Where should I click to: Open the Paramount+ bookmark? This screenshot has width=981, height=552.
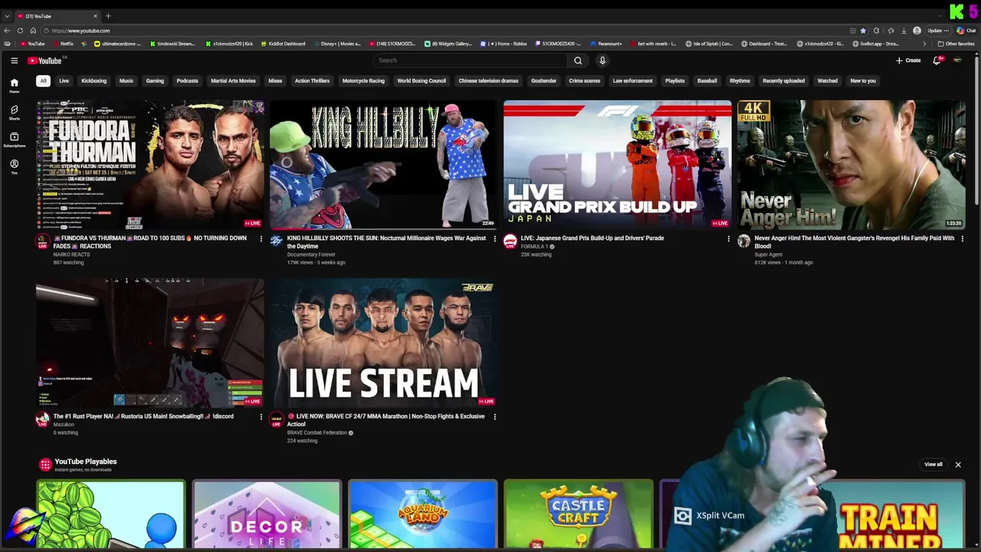(x=605, y=44)
